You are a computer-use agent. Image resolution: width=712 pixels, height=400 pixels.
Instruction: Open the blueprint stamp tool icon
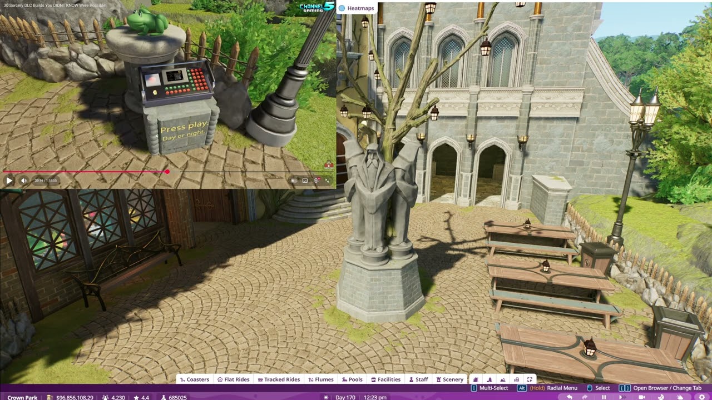(x=516, y=379)
